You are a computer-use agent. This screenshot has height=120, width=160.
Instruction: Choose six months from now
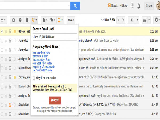coord(42,70)
